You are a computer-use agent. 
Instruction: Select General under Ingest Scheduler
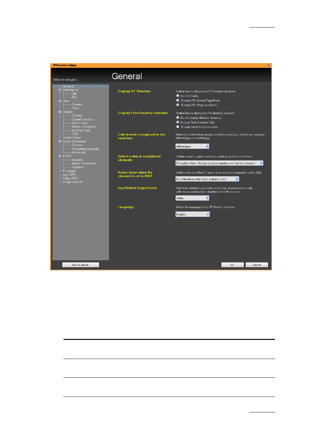(x=77, y=145)
